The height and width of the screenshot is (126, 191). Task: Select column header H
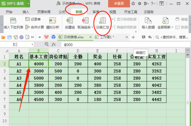(156, 50)
